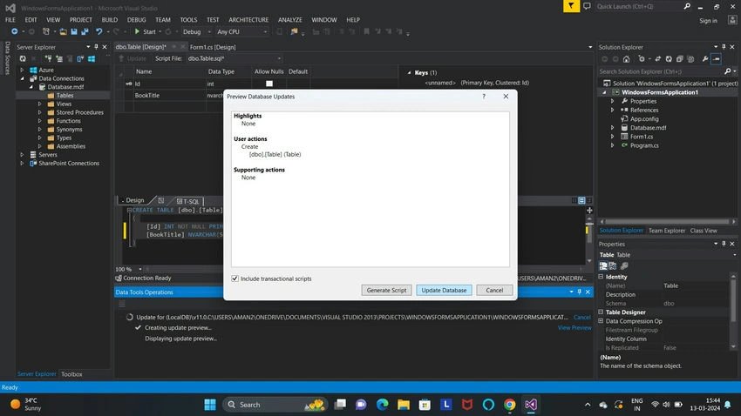
Task: Expand the Properties node in Solution Explorer
Action: pos(613,101)
